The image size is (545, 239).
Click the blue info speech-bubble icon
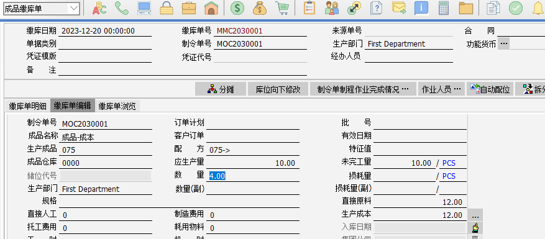421,8
